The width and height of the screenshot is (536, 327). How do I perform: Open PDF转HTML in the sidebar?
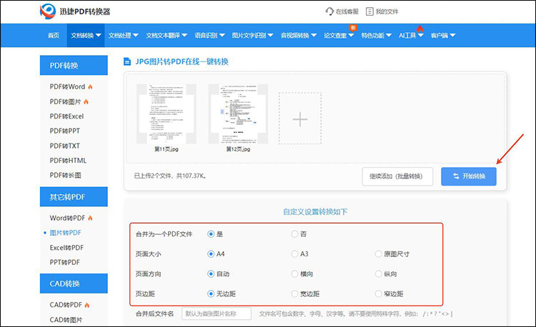[x=68, y=161]
